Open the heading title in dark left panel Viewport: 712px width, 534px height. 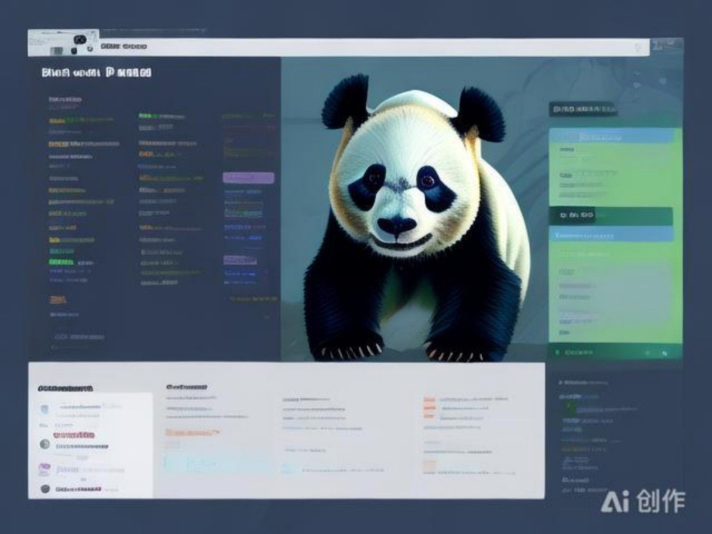(x=96, y=72)
